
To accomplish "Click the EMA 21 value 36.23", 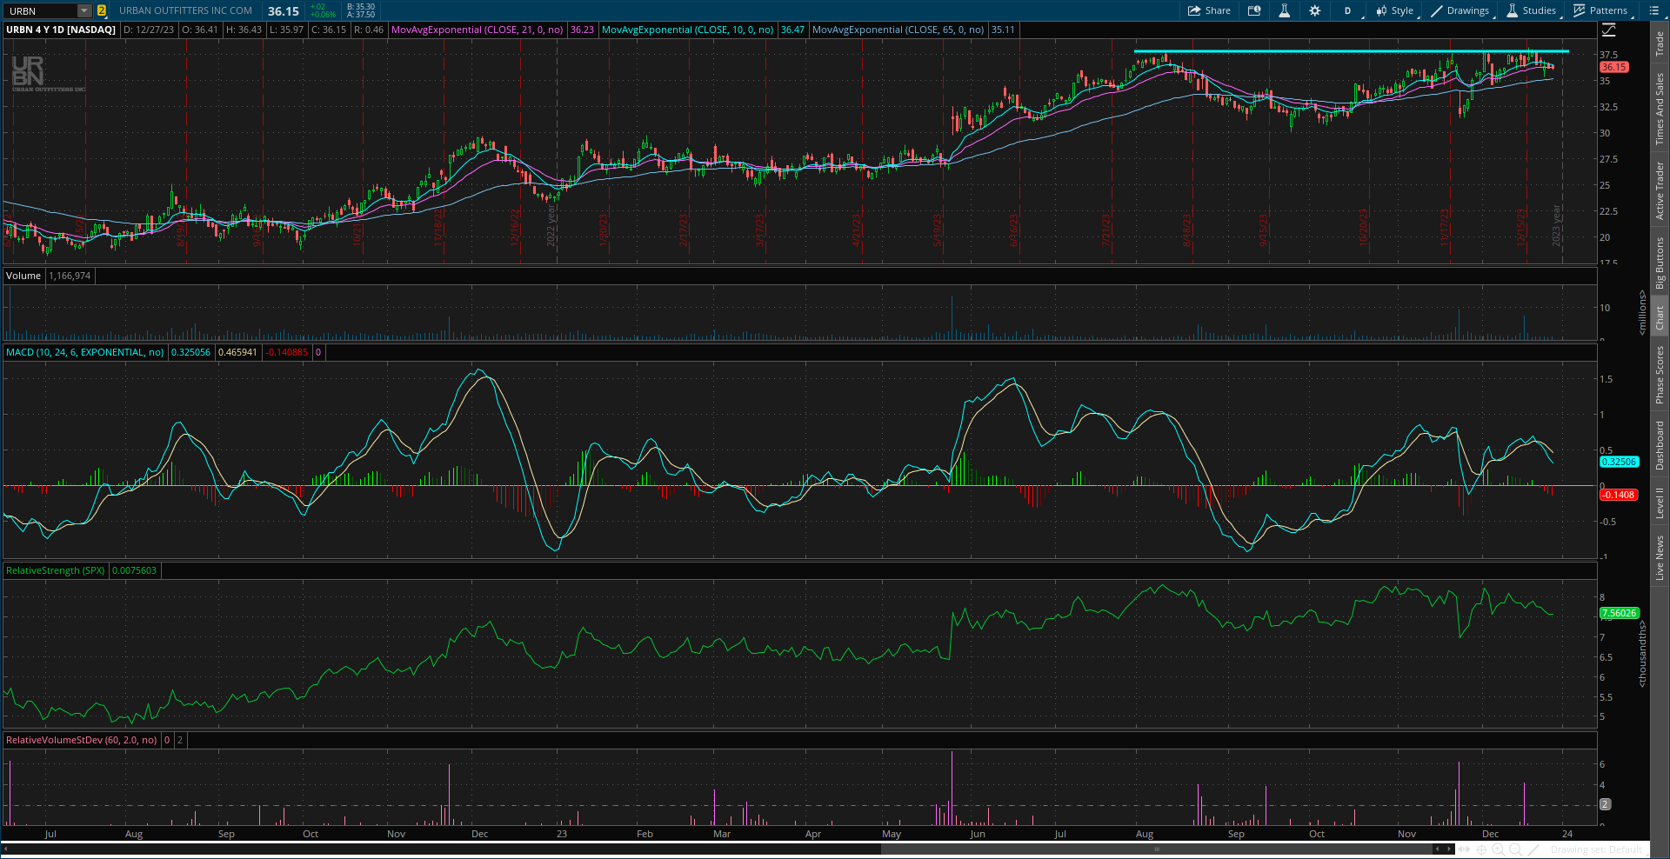I will coord(582,30).
